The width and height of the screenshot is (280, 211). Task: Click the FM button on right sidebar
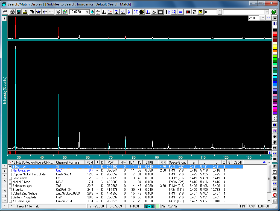pyautogui.click(x=275, y=166)
